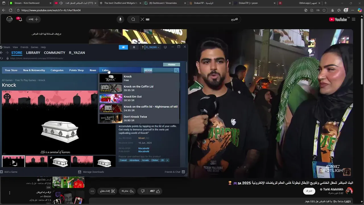The height and width of the screenshot is (205, 364).
Task: Add a tag with the plus button
Action: pos(167,160)
